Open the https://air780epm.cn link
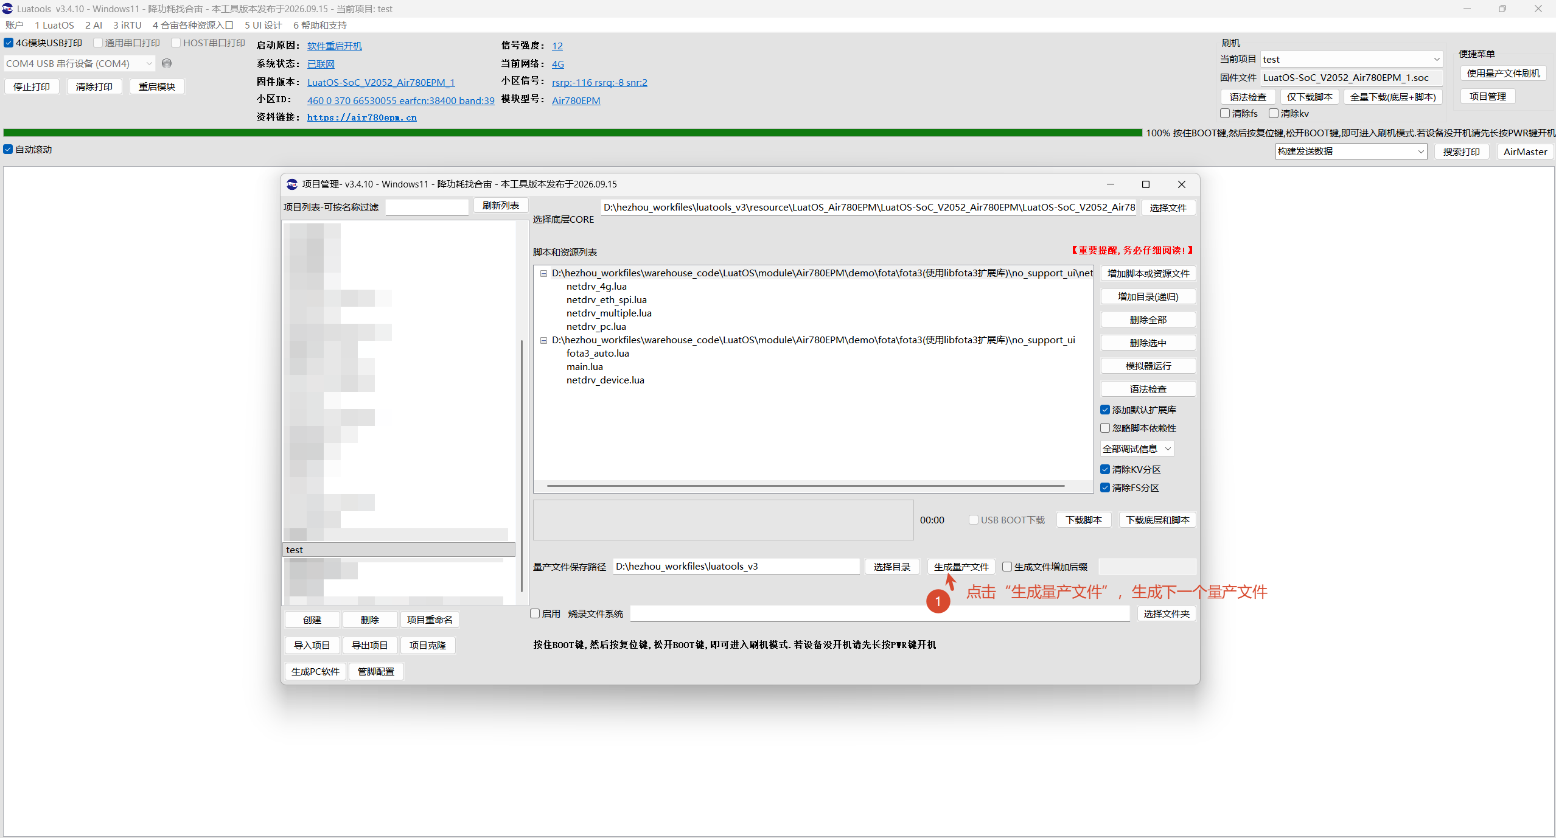Screen dimensions: 1556x838 (361, 117)
